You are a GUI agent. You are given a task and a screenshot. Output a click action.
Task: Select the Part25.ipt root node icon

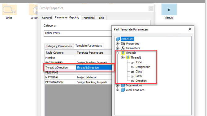[x=118, y=39]
